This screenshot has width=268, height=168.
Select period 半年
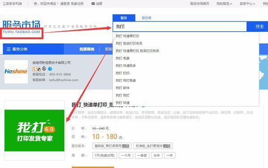point(157,155)
